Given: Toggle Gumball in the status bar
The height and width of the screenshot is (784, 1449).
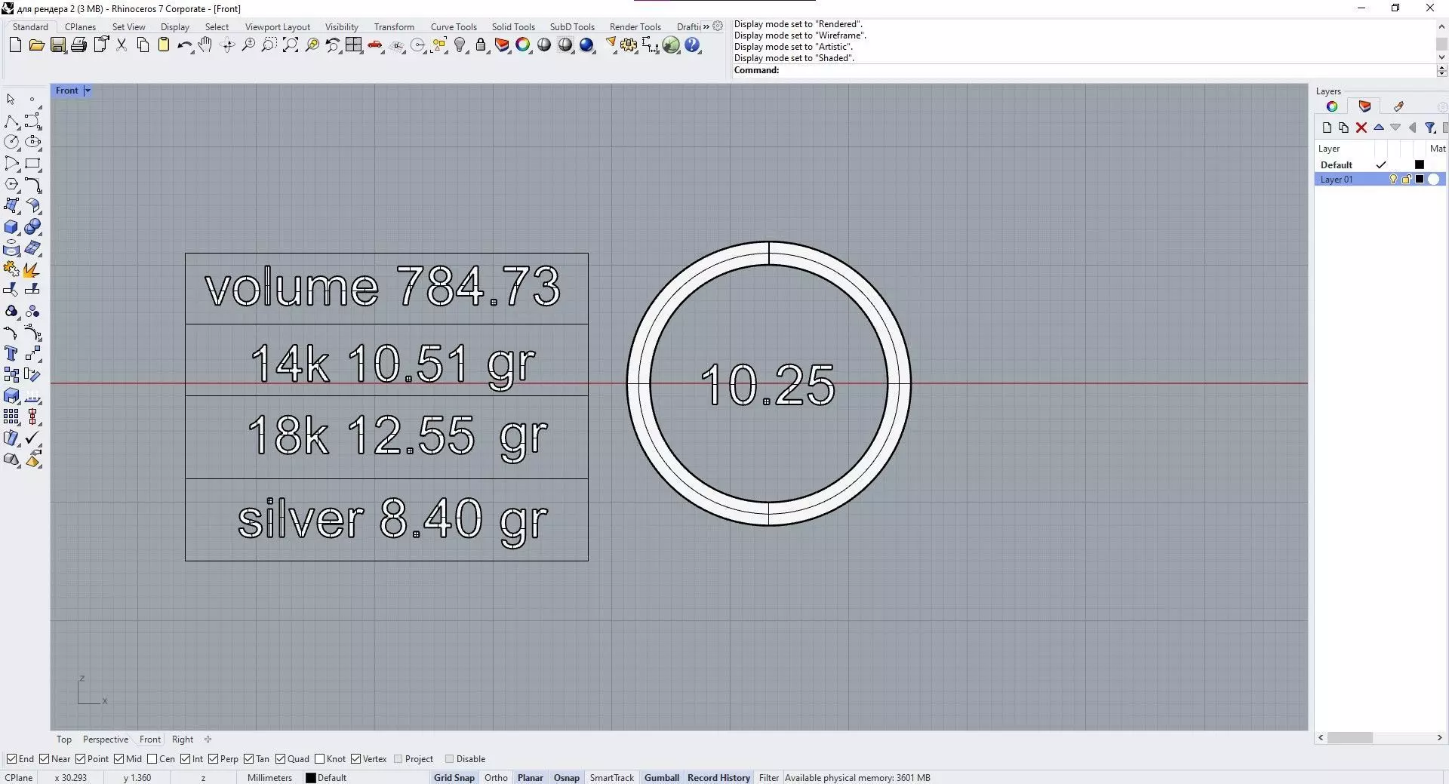Looking at the screenshot, I should 662,778.
